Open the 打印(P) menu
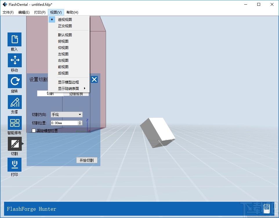This screenshot has height=218, width=279. click(x=40, y=12)
